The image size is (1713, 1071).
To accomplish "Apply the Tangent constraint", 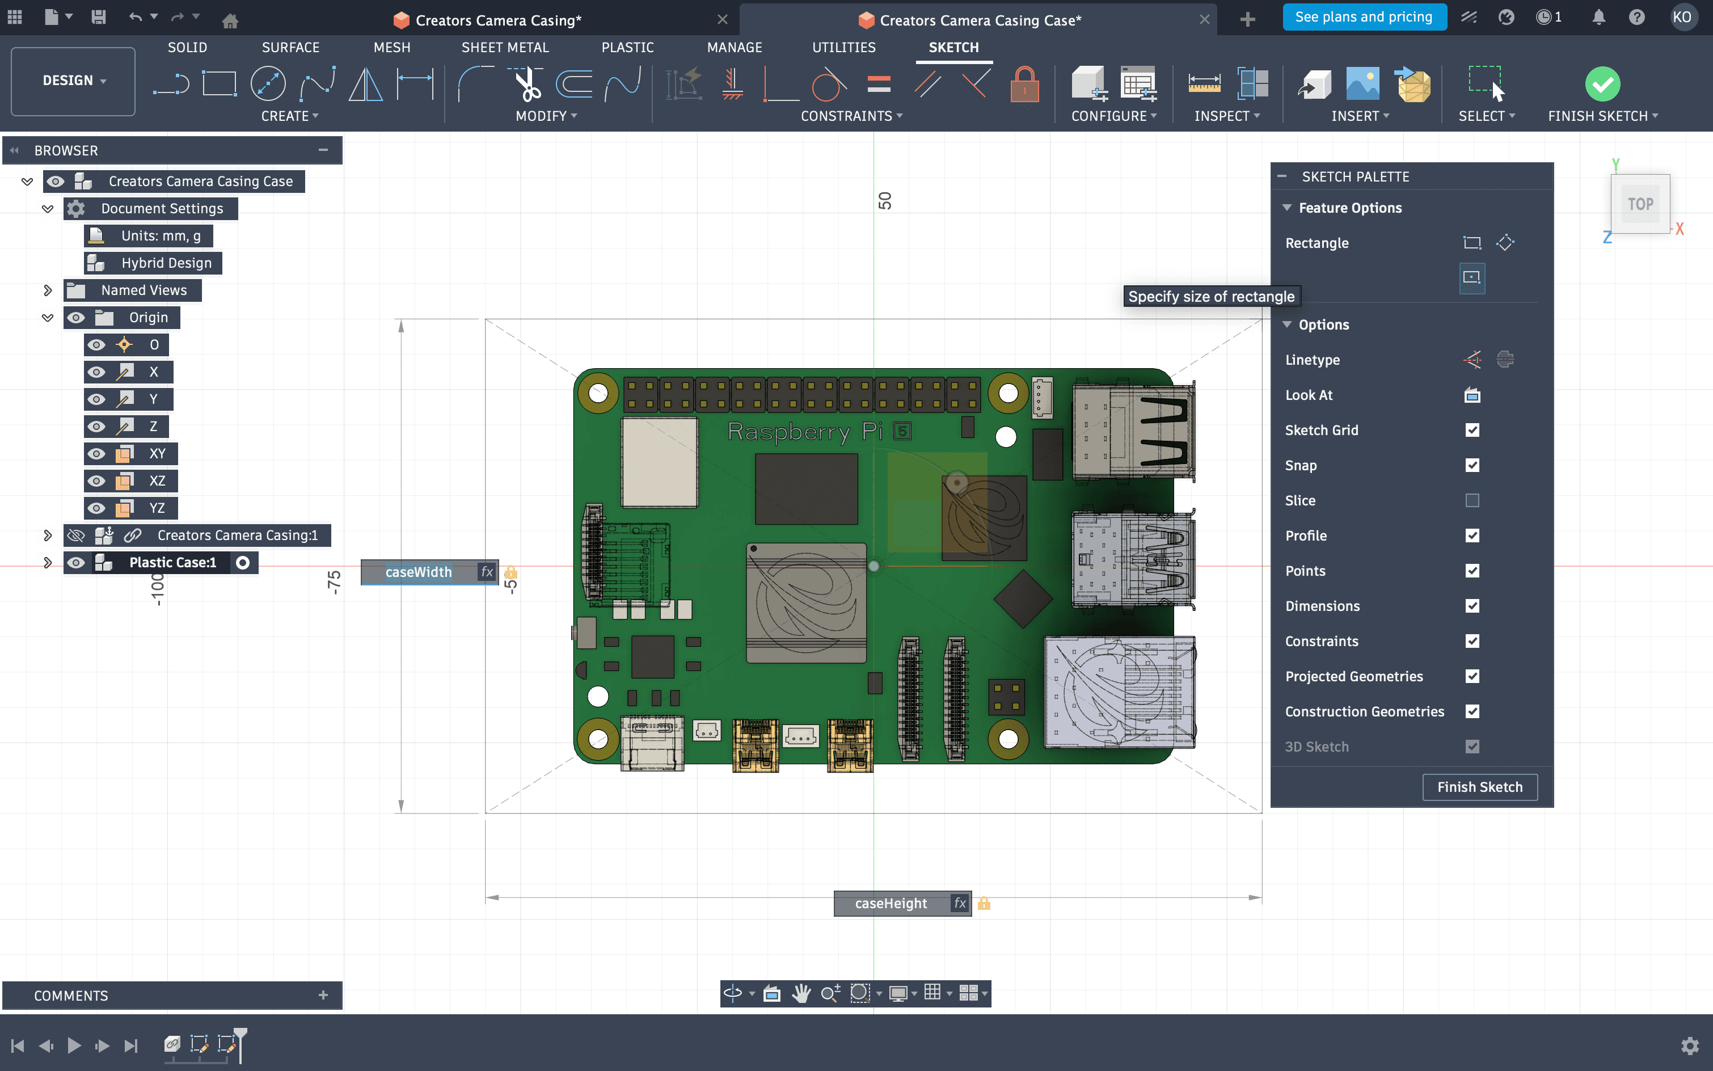I will click(829, 85).
